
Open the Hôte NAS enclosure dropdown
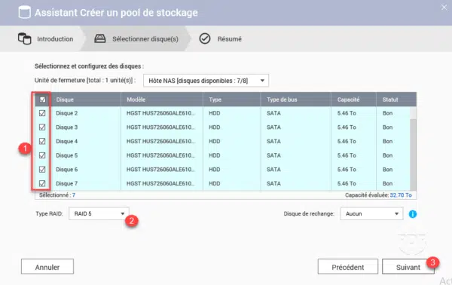206,81
